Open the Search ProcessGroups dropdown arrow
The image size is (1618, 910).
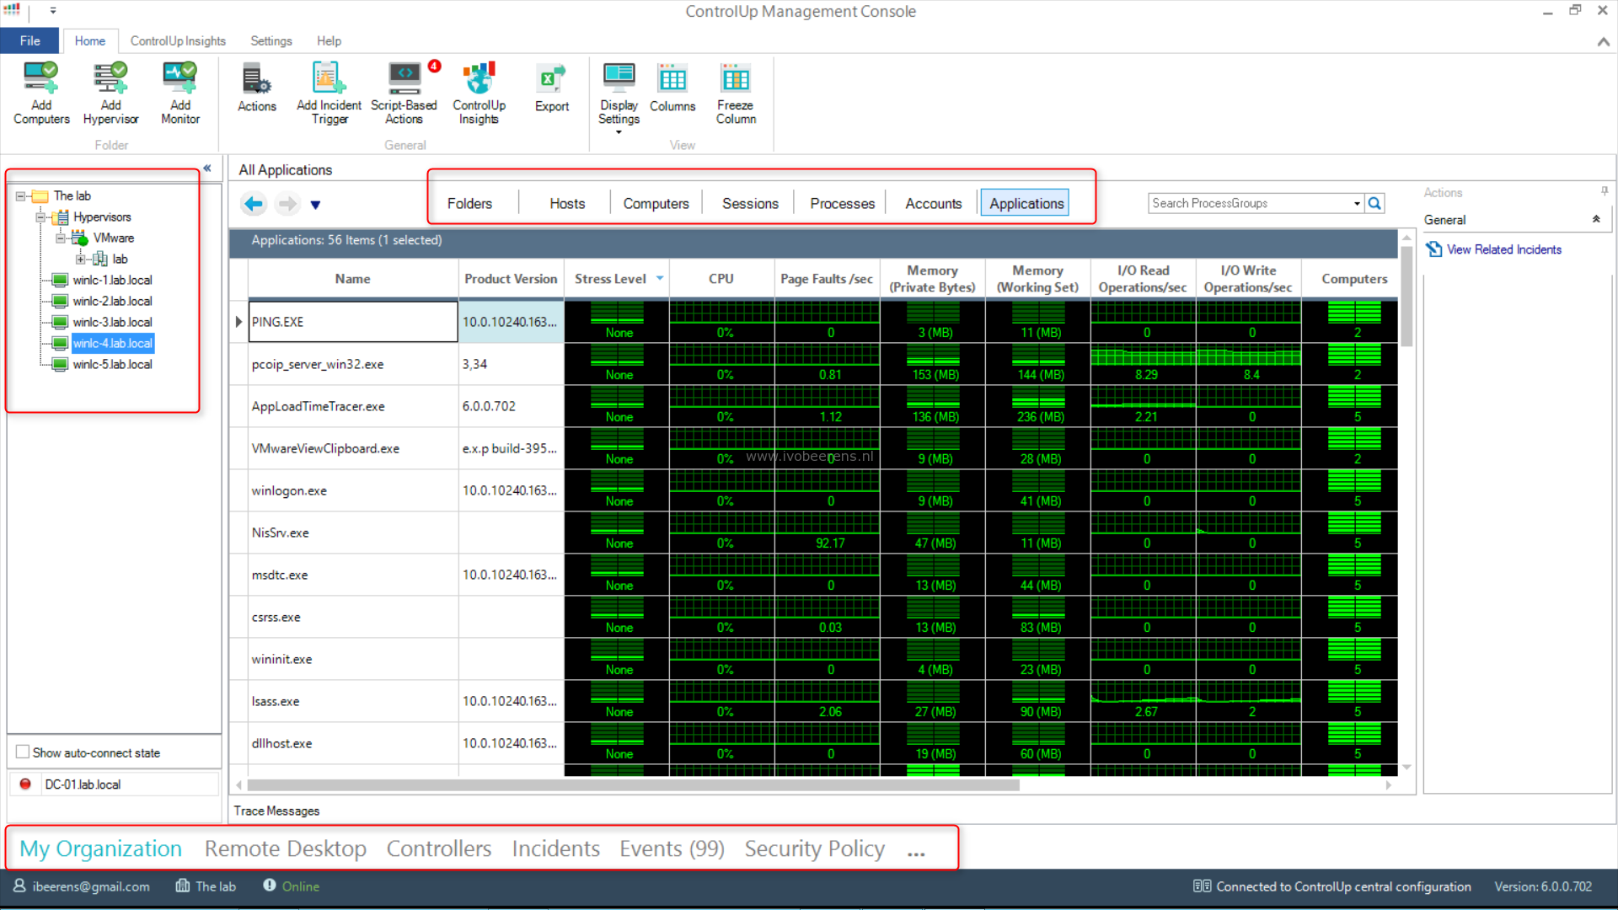point(1357,204)
